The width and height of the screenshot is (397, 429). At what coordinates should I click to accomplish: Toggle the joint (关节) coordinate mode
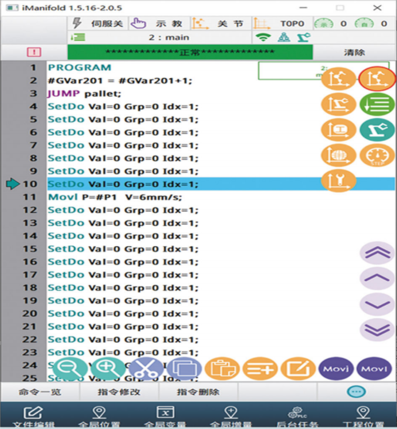220,24
